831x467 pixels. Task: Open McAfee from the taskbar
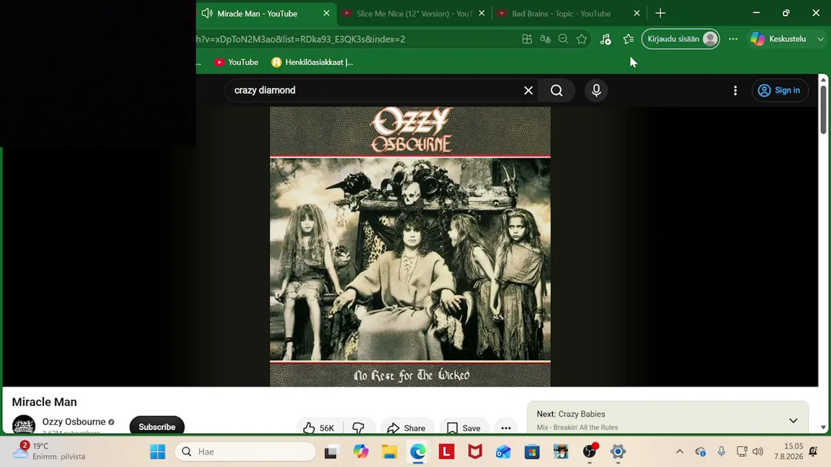475,451
